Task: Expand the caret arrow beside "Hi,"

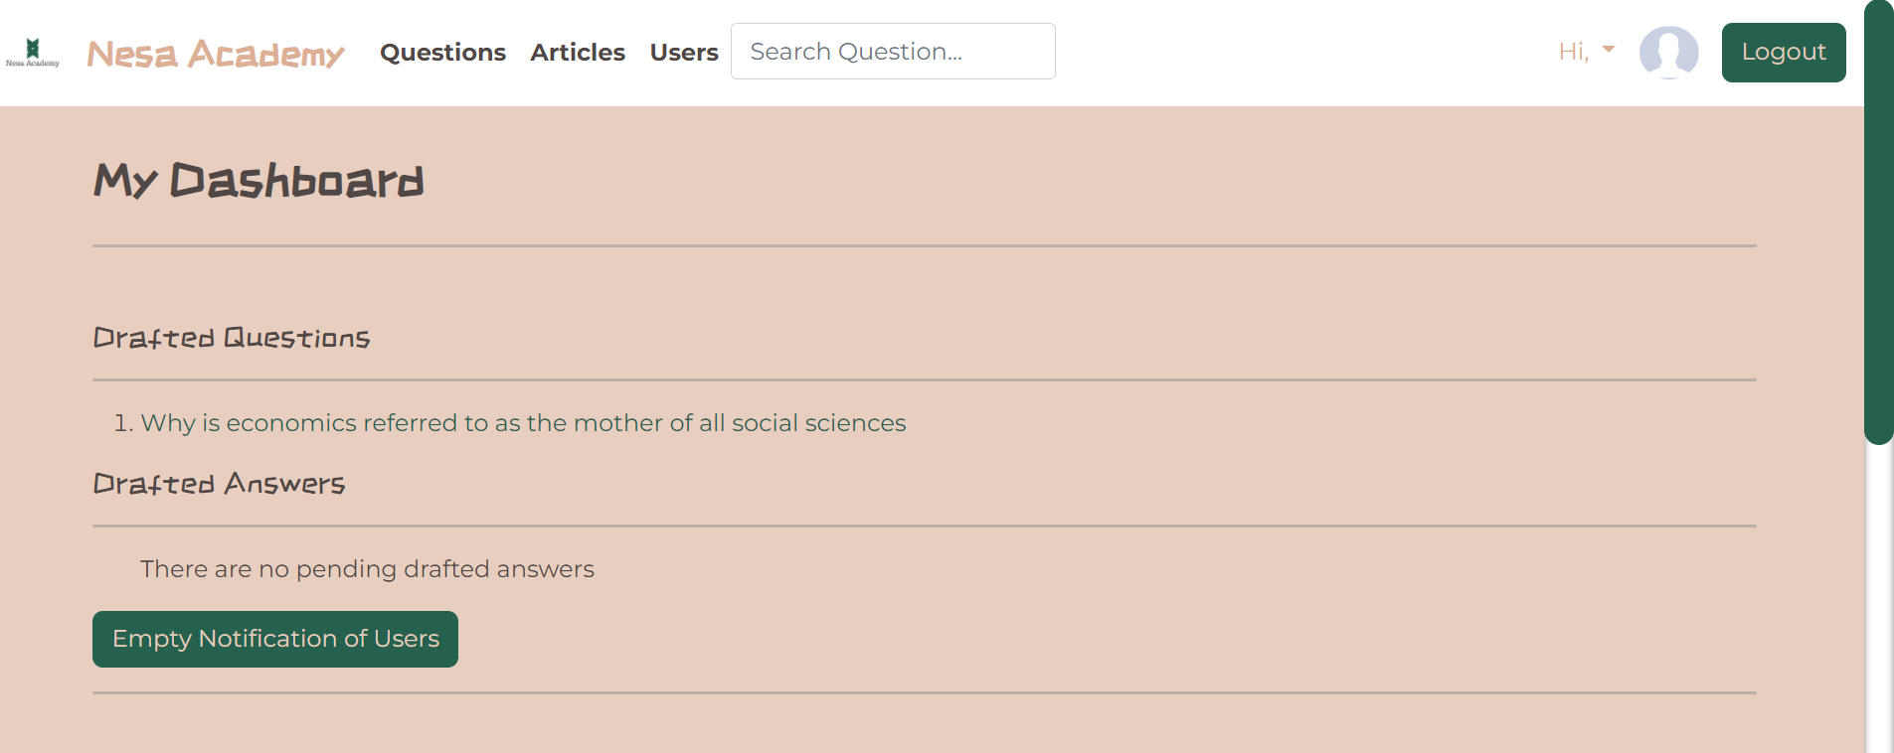Action: (1609, 49)
